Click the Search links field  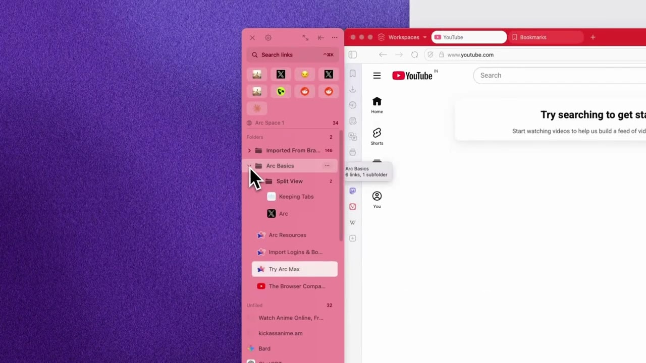(293, 55)
